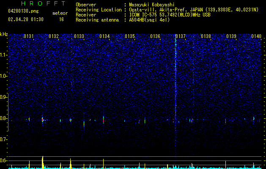
Task: Select the filename 04280130.png
Action: pyautogui.click(x=23, y=11)
